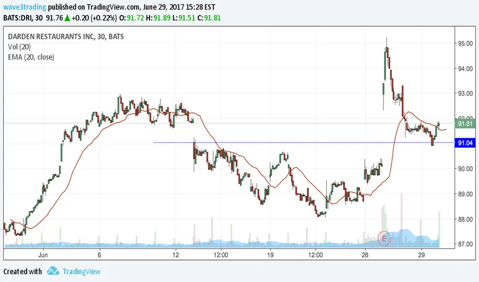479x282 pixels.
Task: Click the +0.20 (+0.22%) change value
Action: (94, 18)
